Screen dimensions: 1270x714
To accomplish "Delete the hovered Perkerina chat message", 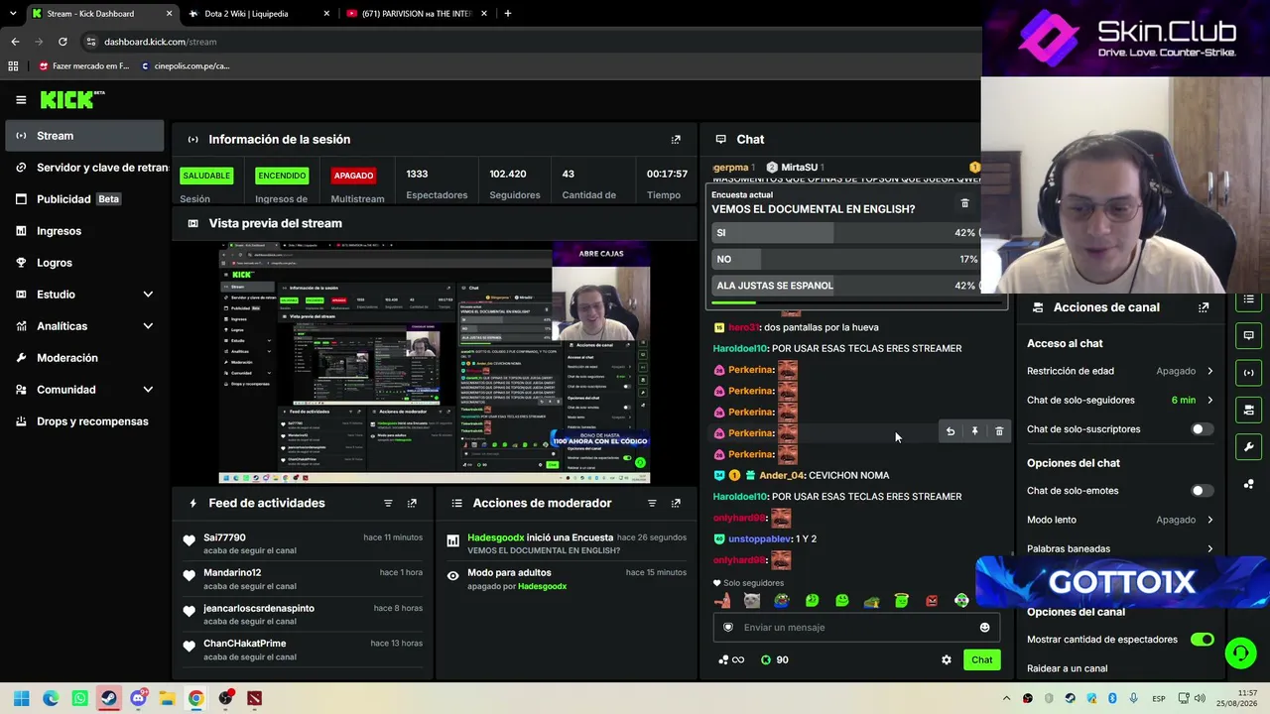I will point(999,431).
